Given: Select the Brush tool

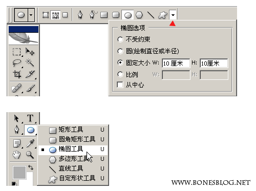Looking at the screenshot, I should tap(31, 88).
